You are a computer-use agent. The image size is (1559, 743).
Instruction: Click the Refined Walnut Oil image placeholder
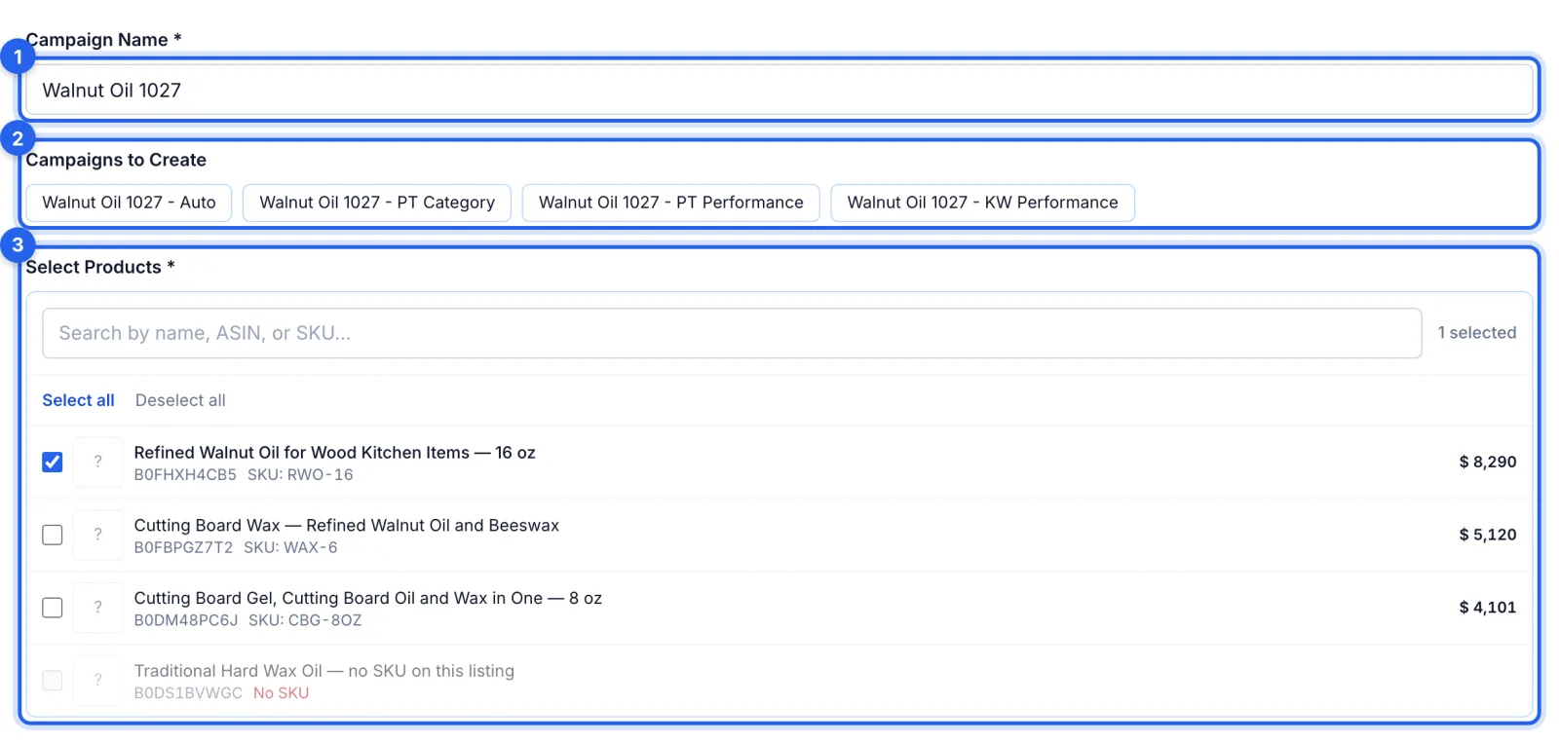coord(98,462)
